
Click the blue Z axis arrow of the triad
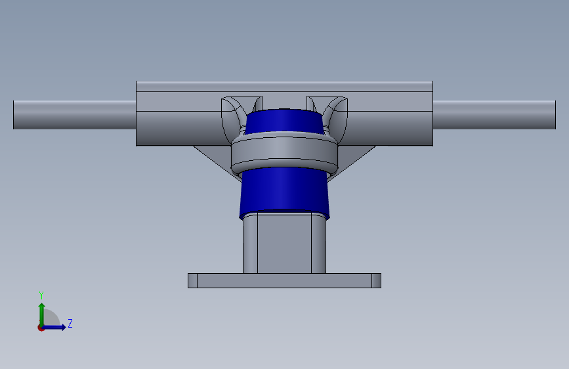(54, 327)
